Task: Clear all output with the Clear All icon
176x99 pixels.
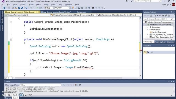Action: [x=76, y=85]
